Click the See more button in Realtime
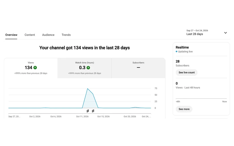The image size is (234, 146). (x=184, y=109)
